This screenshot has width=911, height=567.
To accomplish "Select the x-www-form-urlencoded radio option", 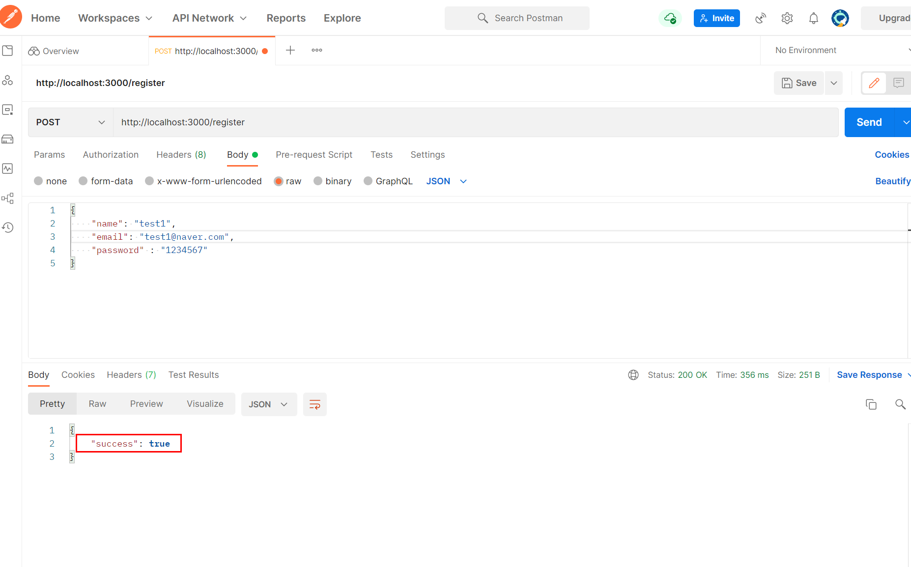I will tap(149, 181).
